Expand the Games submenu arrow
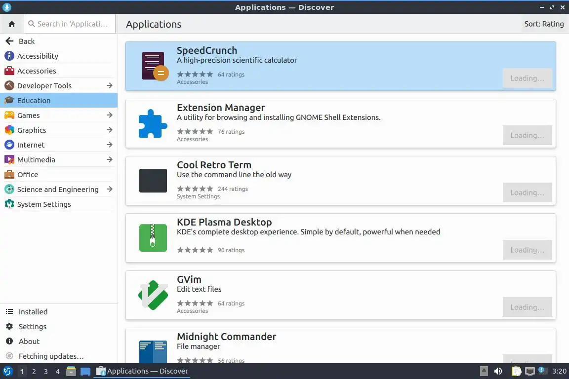 pyautogui.click(x=109, y=115)
